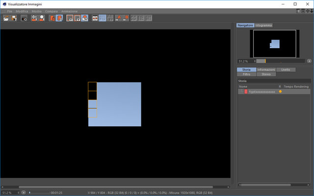Click the middle greyed AB animation icon

coord(141,18)
